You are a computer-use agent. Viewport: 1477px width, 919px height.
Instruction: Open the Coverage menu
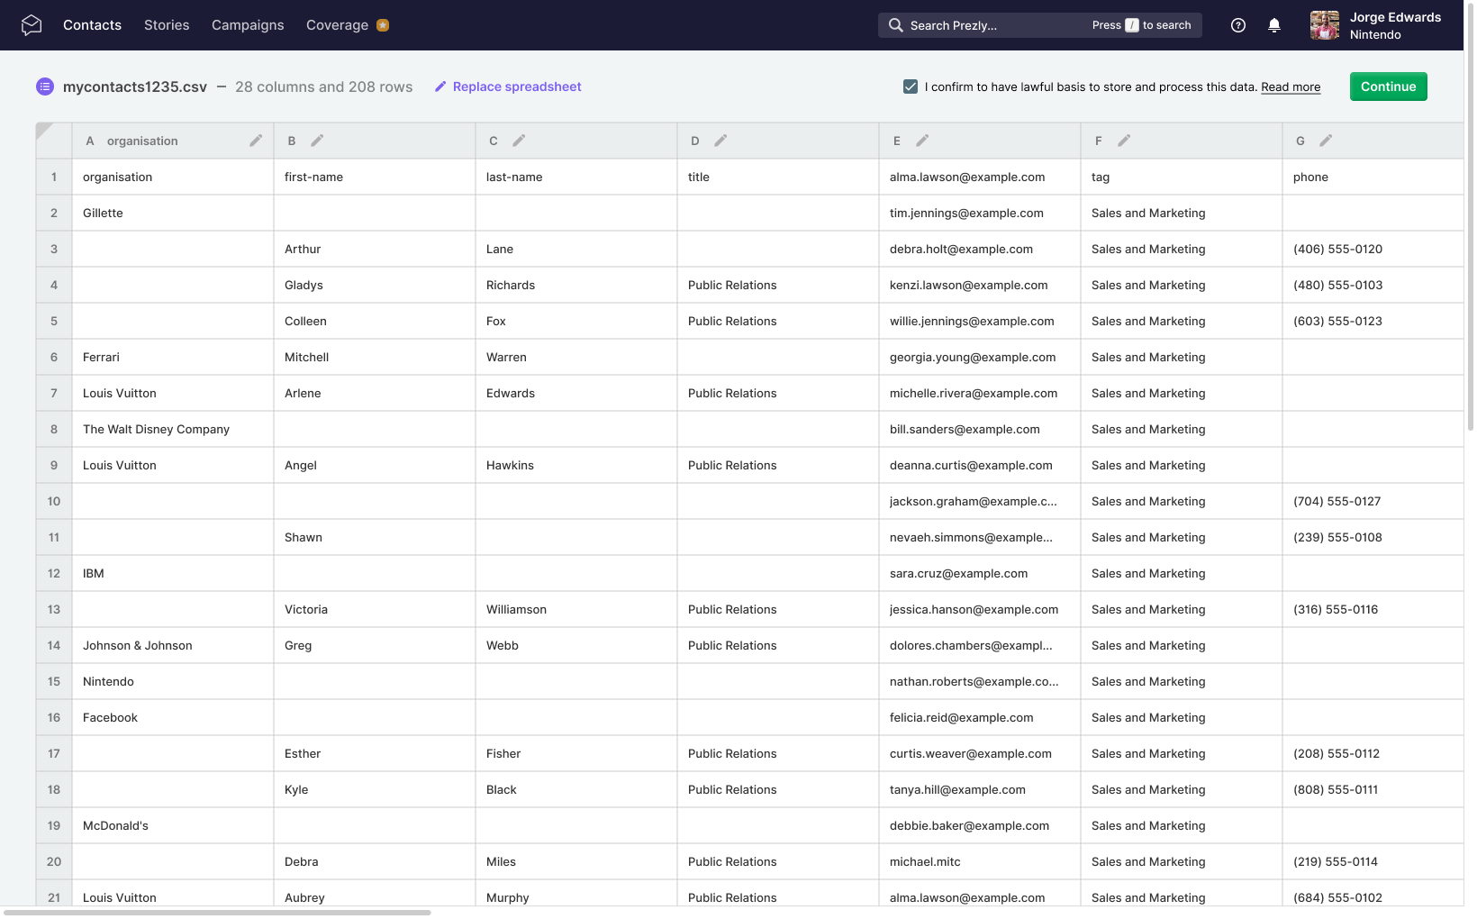click(337, 25)
